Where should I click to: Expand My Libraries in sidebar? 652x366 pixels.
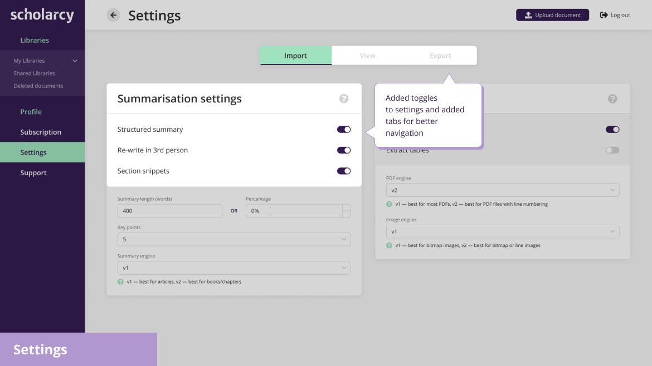pyautogui.click(x=75, y=61)
